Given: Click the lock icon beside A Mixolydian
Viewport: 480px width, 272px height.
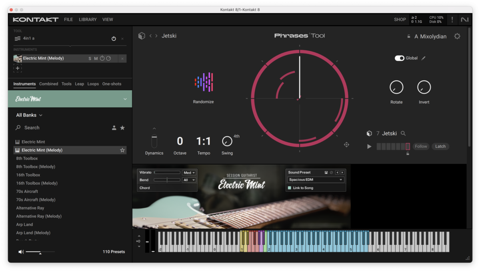Looking at the screenshot, I should coord(409,36).
